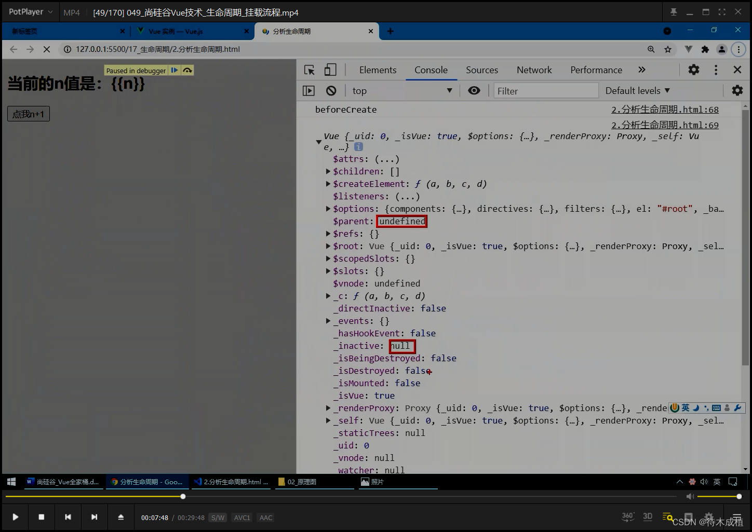The image size is (752, 532).
Task: Show the console sidebar
Action: (x=308, y=91)
